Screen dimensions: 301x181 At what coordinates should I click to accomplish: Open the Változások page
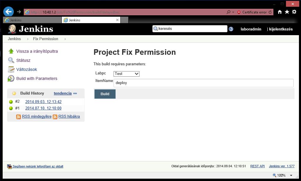click(x=27, y=69)
